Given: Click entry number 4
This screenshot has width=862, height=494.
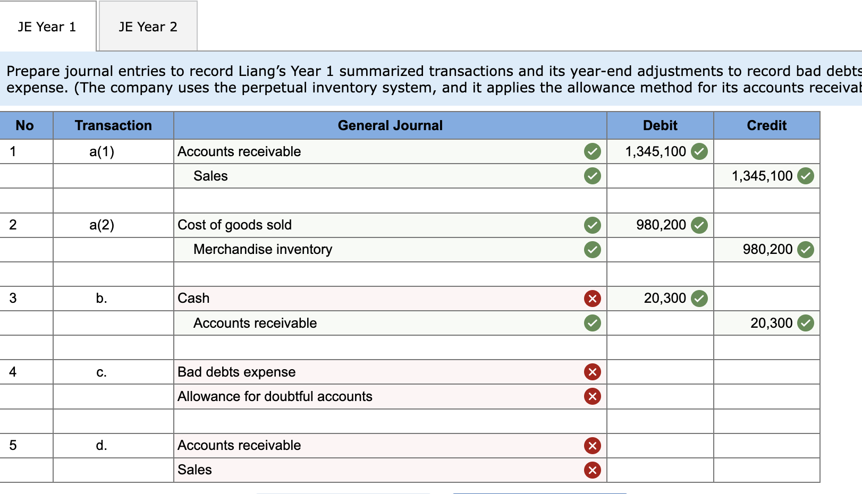Looking at the screenshot, I should [13, 372].
